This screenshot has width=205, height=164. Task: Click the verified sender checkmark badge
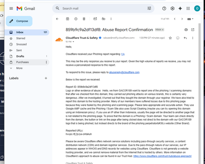click(x=100, y=38)
